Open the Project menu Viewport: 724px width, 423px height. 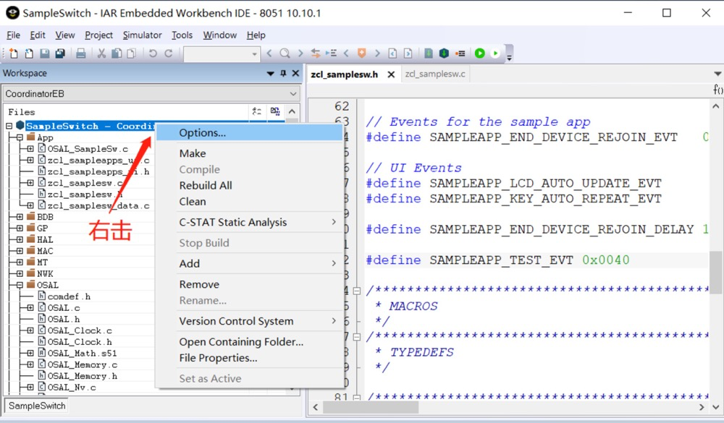click(x=98, y=35)
